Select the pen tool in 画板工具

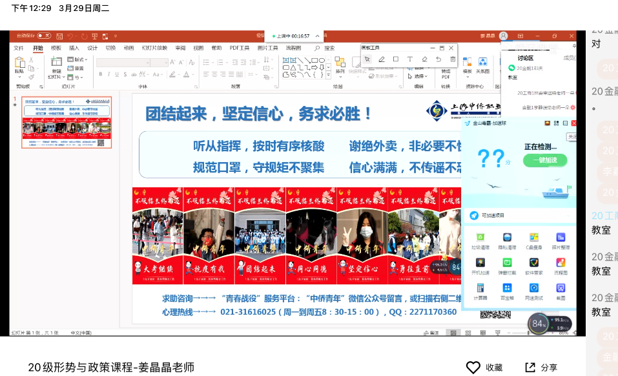(x=382, y=59)
